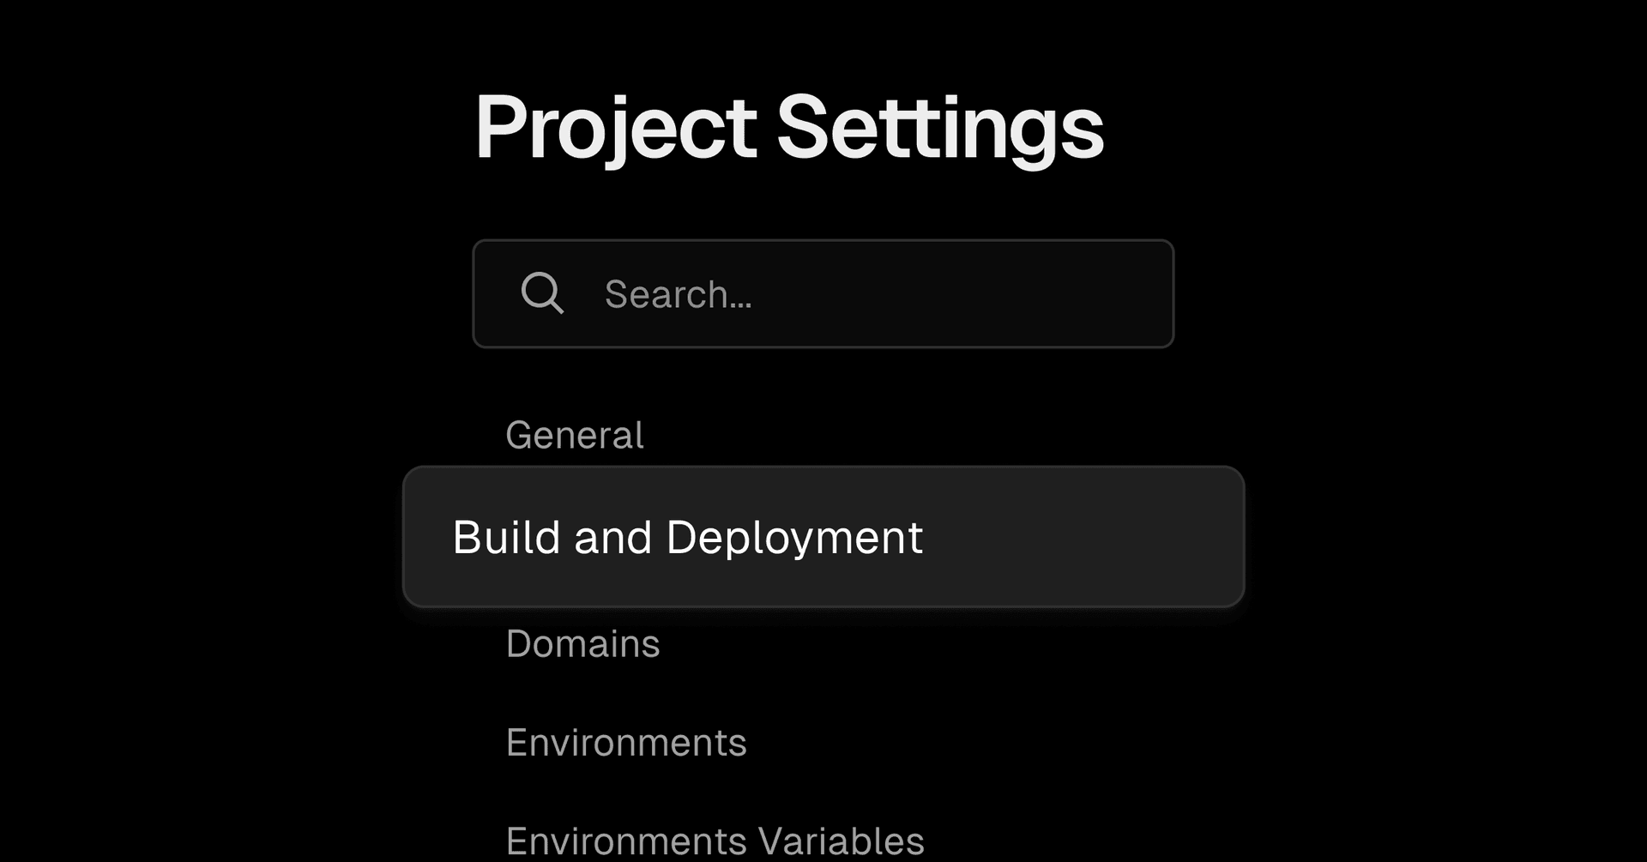Open the General settings section
Viewport: 1647px width, 862px height.
[x=574, y=436]
